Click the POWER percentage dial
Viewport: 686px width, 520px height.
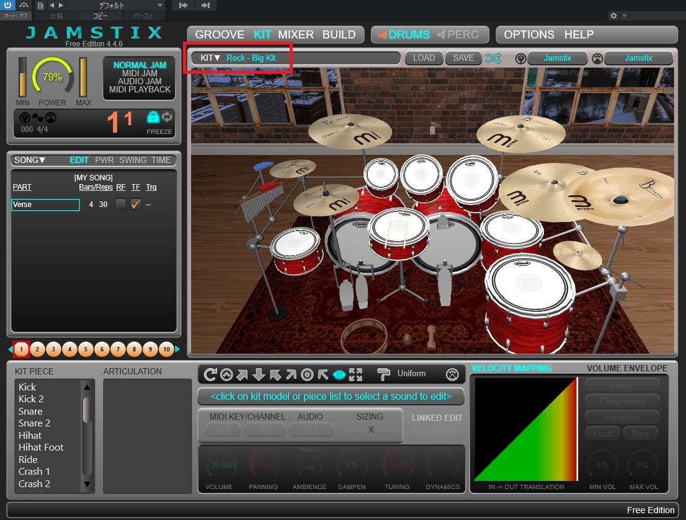point(52,77)
